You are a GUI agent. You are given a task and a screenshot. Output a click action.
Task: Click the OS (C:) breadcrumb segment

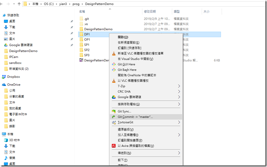pyautogui.click(x=49, y=4)
